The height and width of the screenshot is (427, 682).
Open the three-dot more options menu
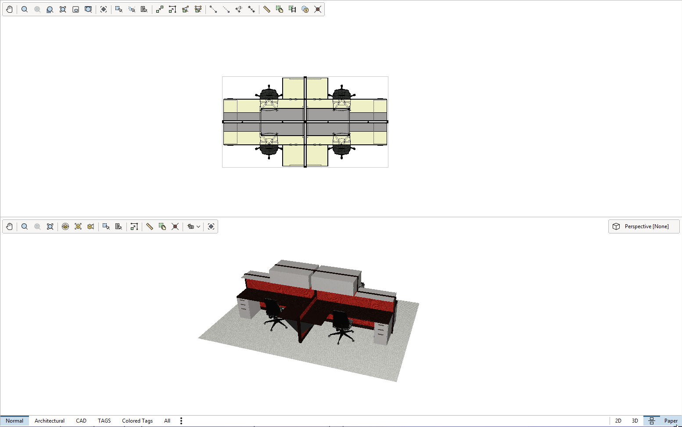tap(181, 421)
